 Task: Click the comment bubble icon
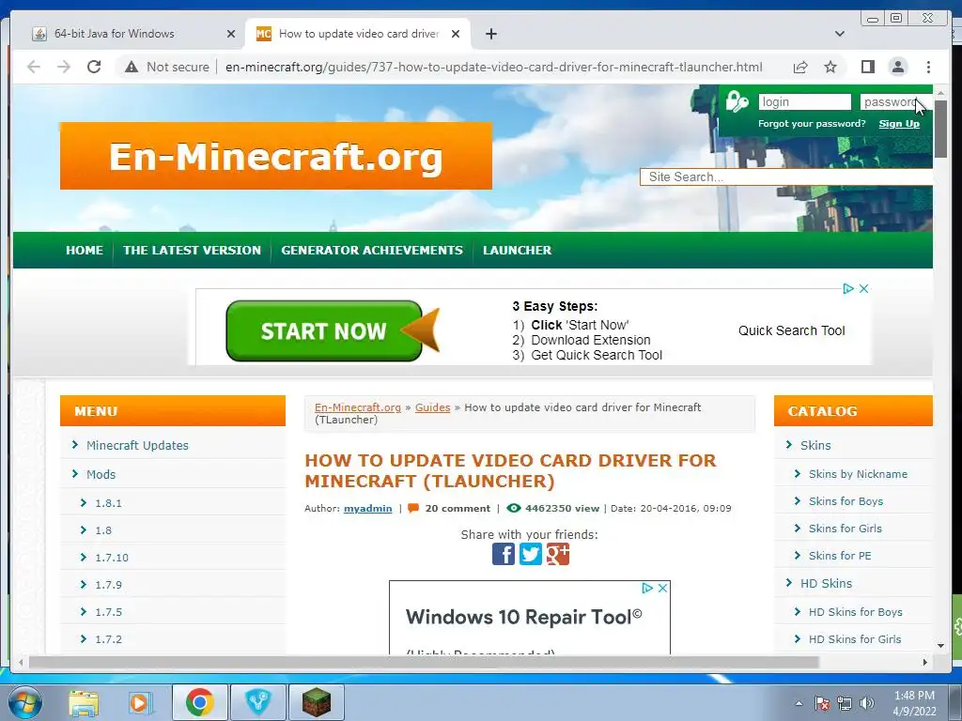(x=413, y=508)
